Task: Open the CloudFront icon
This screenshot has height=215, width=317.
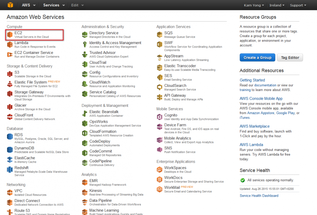Action: pyautogui.click(x=10, y=117)
